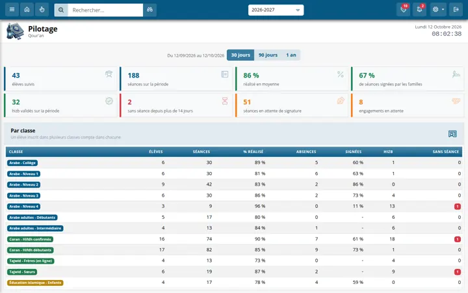Click 74 séances in Hifdh confirmés row
The width and height of the screenshot is (468, 293).
coord(209,239)
